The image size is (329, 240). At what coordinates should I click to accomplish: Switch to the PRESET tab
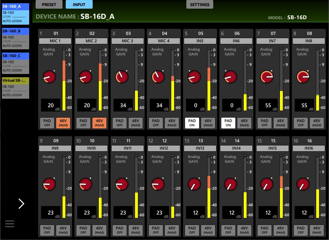(x=49, y=4)
